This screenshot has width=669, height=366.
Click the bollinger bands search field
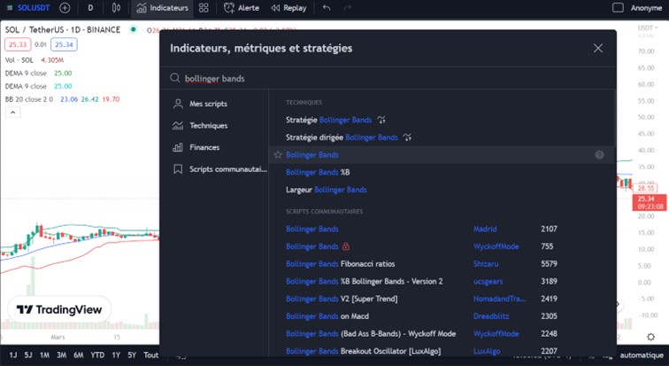click(x=389, y=78)
